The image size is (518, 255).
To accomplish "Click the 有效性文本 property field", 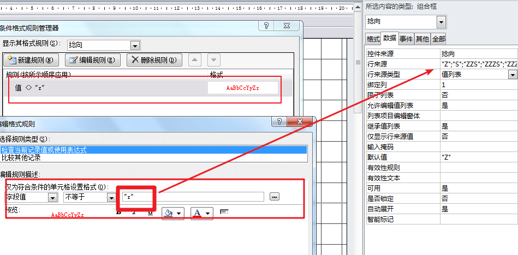I will tap(479, 178).
